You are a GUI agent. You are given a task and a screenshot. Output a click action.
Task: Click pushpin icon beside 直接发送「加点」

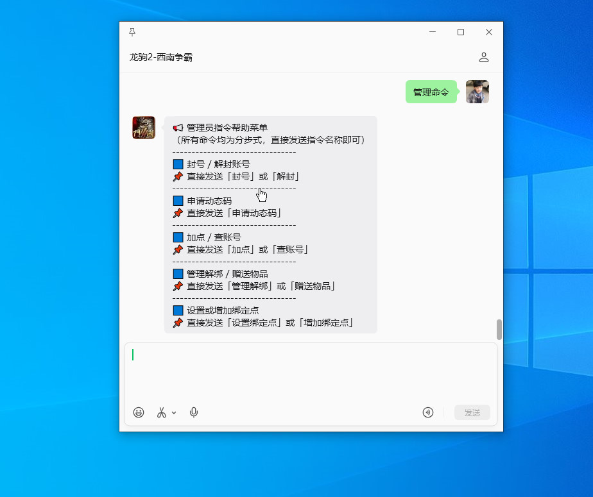178,249
